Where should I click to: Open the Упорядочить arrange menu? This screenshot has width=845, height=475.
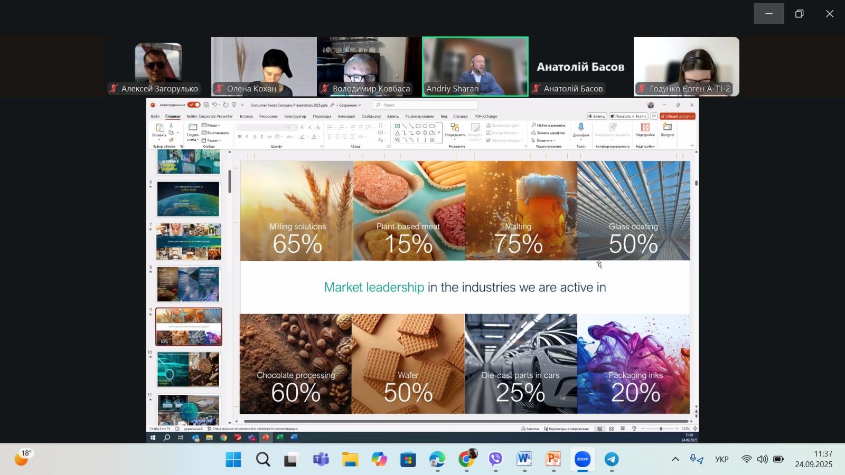[455, 132]
